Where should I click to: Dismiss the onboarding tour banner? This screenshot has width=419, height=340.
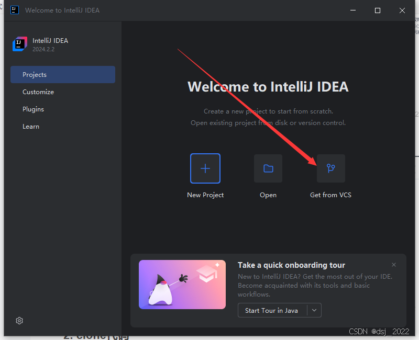point(394,265)
